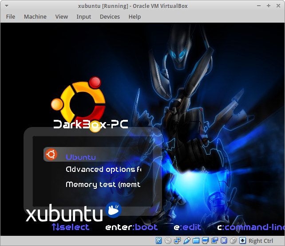Click the mouse integration status icon
The width and height of the screenshot is (285, 246).
(233, 241)
